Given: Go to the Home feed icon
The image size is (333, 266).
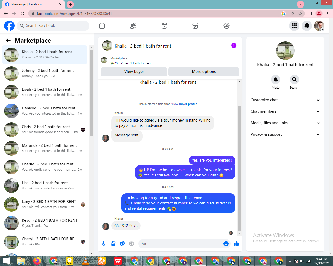Looking at the screenshot, I should pos(102,26).
